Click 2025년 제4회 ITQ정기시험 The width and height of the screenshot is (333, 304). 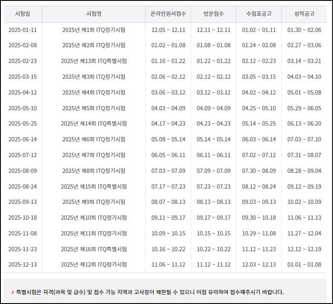coord(94,92)
